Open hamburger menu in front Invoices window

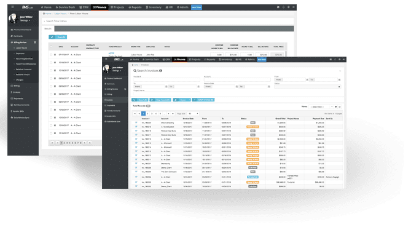tap(106, 60)
